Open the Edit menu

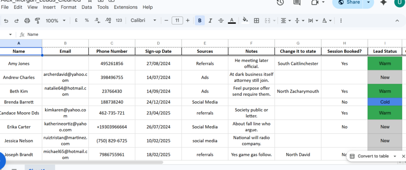(18, 7)
